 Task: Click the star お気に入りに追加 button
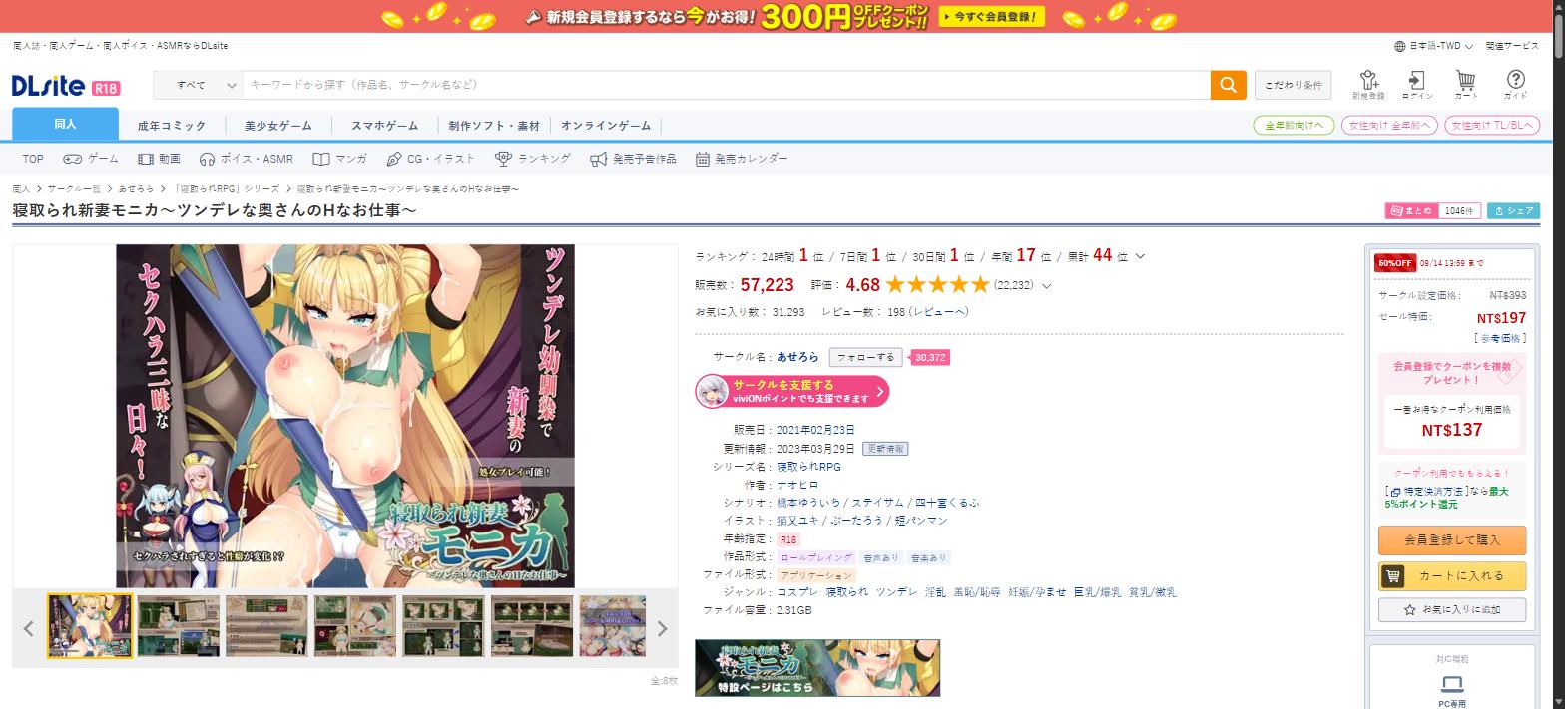tap(1452, 609)
